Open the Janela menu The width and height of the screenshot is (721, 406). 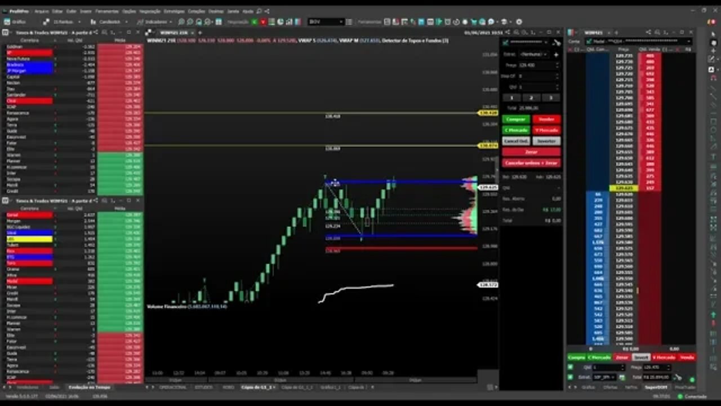coord(233,11)
